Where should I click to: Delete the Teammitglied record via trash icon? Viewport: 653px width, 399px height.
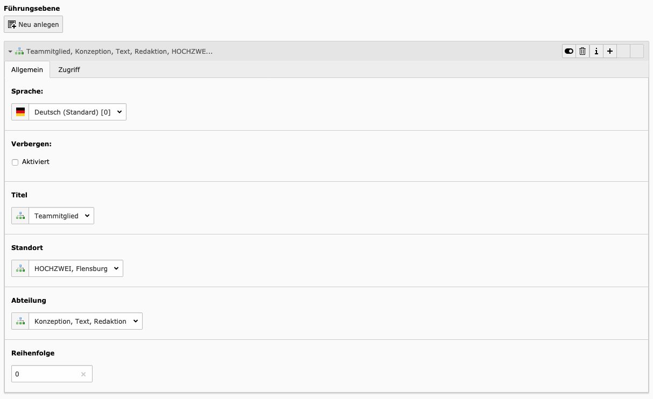[x=582, y=51]
